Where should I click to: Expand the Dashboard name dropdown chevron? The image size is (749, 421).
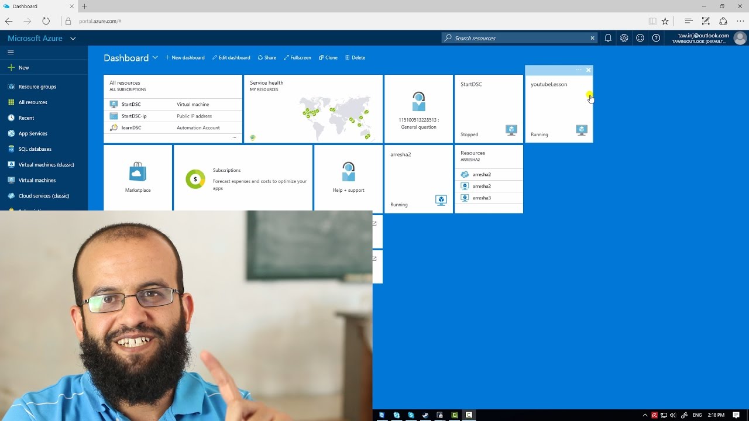[x=155, y=57]
